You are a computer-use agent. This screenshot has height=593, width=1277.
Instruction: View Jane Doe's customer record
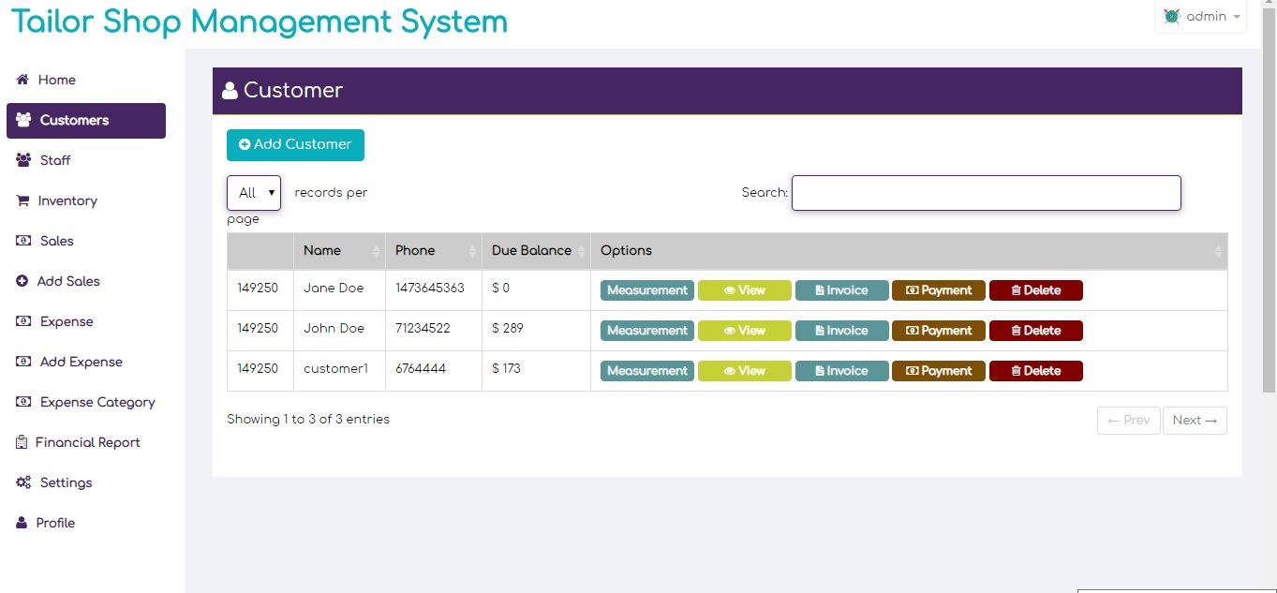tap(745, 290)
